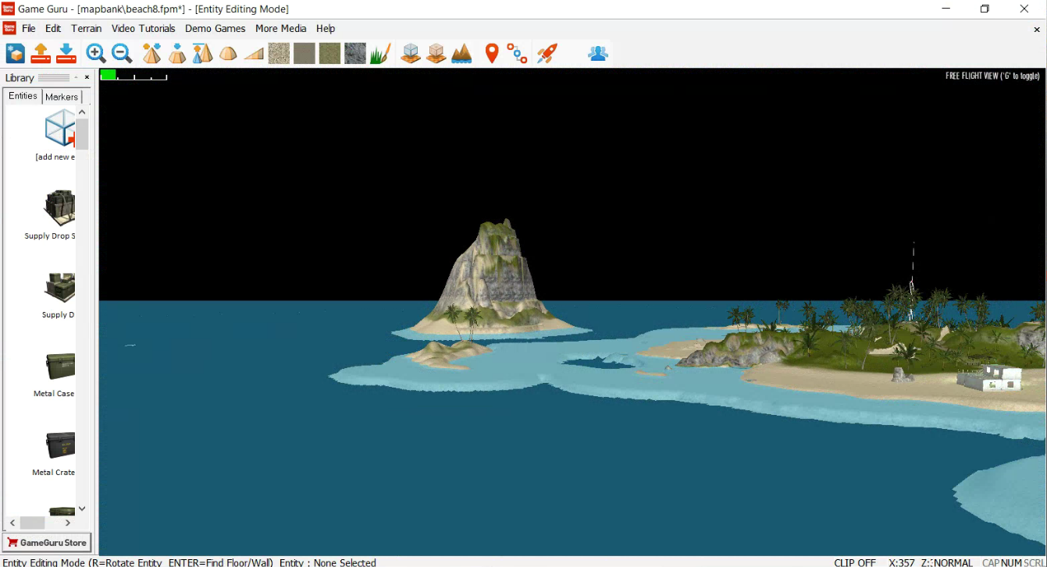This screenshot has height=567, width=1047.
Task: Close the inner document with the menu-bar X
Action: [1037, 29]
